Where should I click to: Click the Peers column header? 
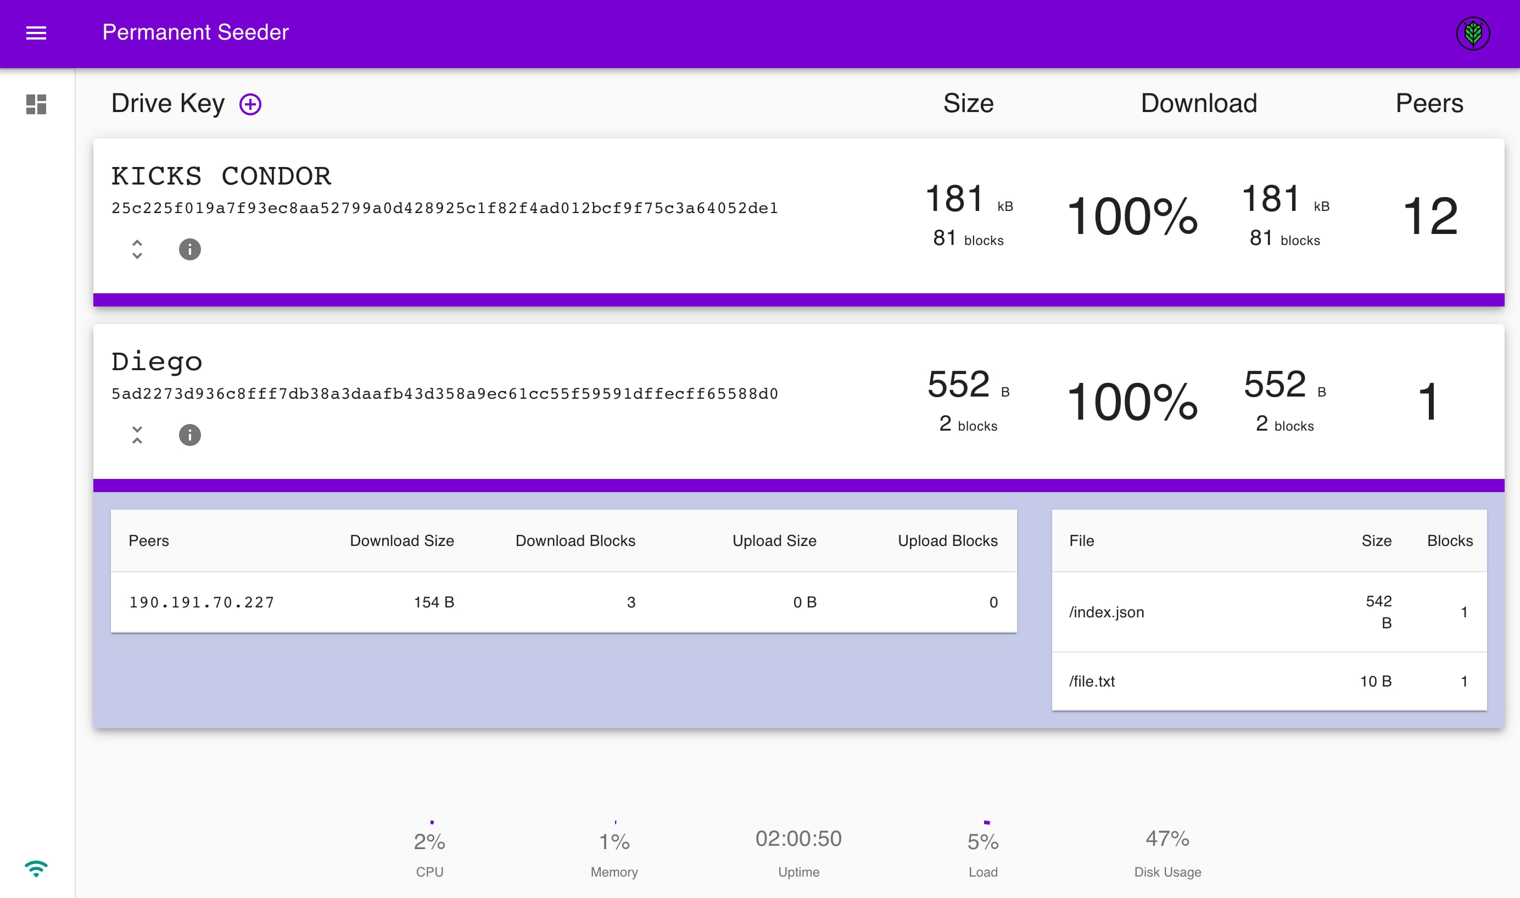tap(149, 540)
